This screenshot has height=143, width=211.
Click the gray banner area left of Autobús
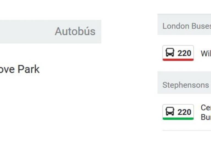click(27, 32)
